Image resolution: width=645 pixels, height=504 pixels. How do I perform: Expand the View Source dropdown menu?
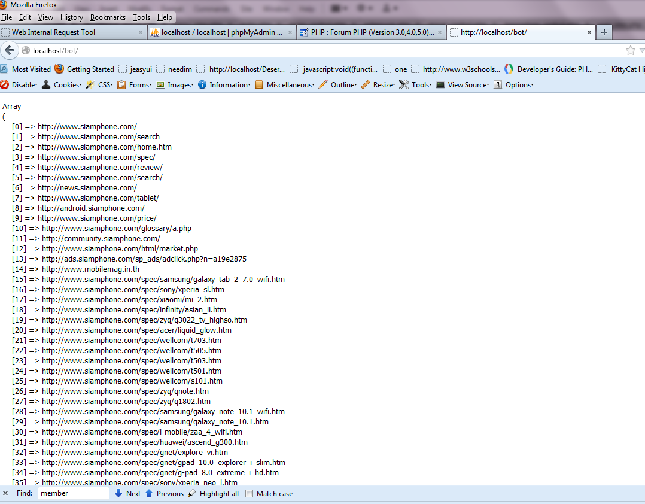pos(488,85)
